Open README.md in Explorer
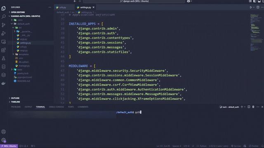 24,81
